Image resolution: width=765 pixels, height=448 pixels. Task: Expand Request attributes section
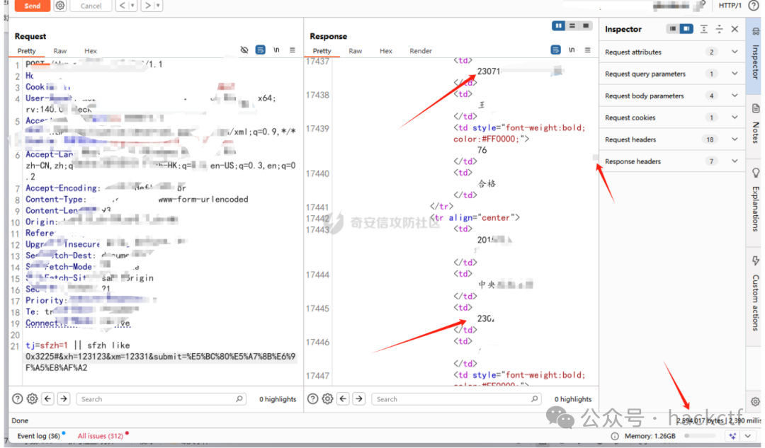click(672, 52)
